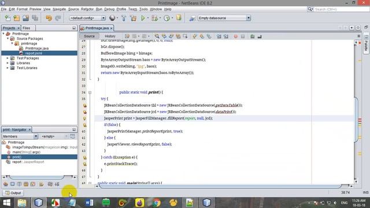Click the globe browser icon in the toolbar
The width and height of the screenshot is (370, 208).
click(112, 18)
